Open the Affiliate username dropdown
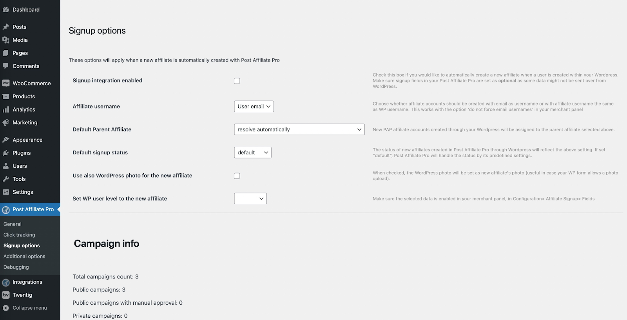Viewport: 627px width, 320px height. pyautogui.click(x=254, y=106)
